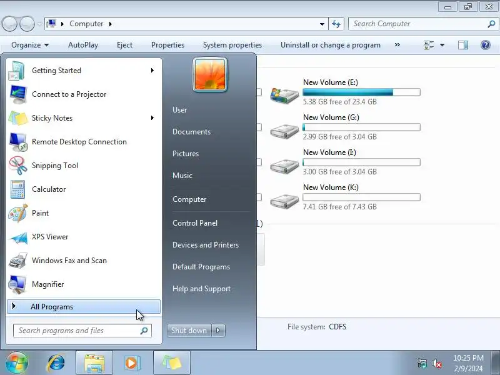Open Getting Started from Start menu
The height and width of the screenshot is (375, 500).
83,71
